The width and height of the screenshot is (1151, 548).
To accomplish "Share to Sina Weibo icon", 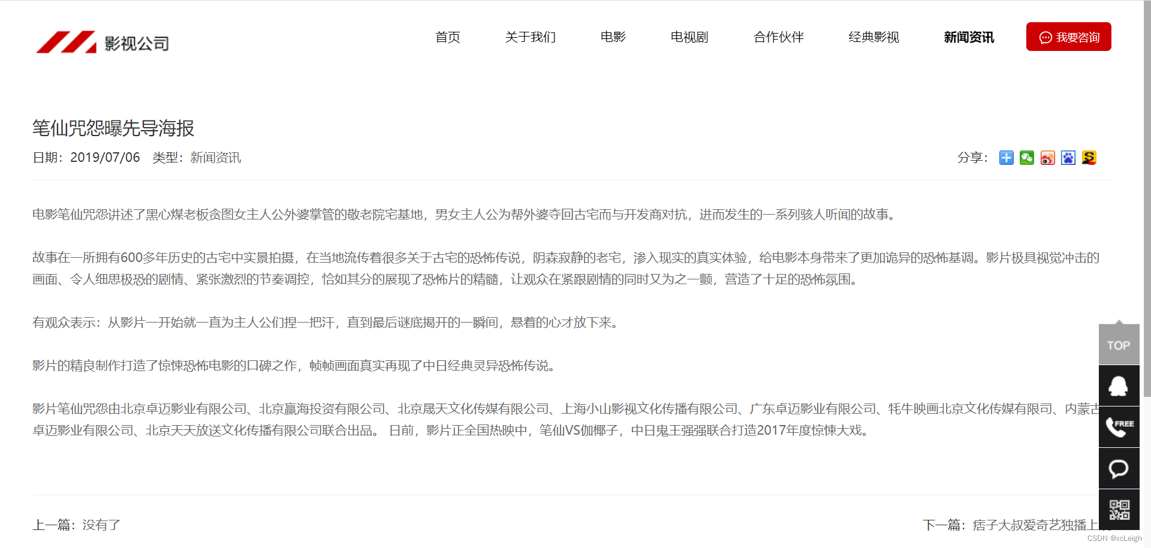I will point(1048,158).
